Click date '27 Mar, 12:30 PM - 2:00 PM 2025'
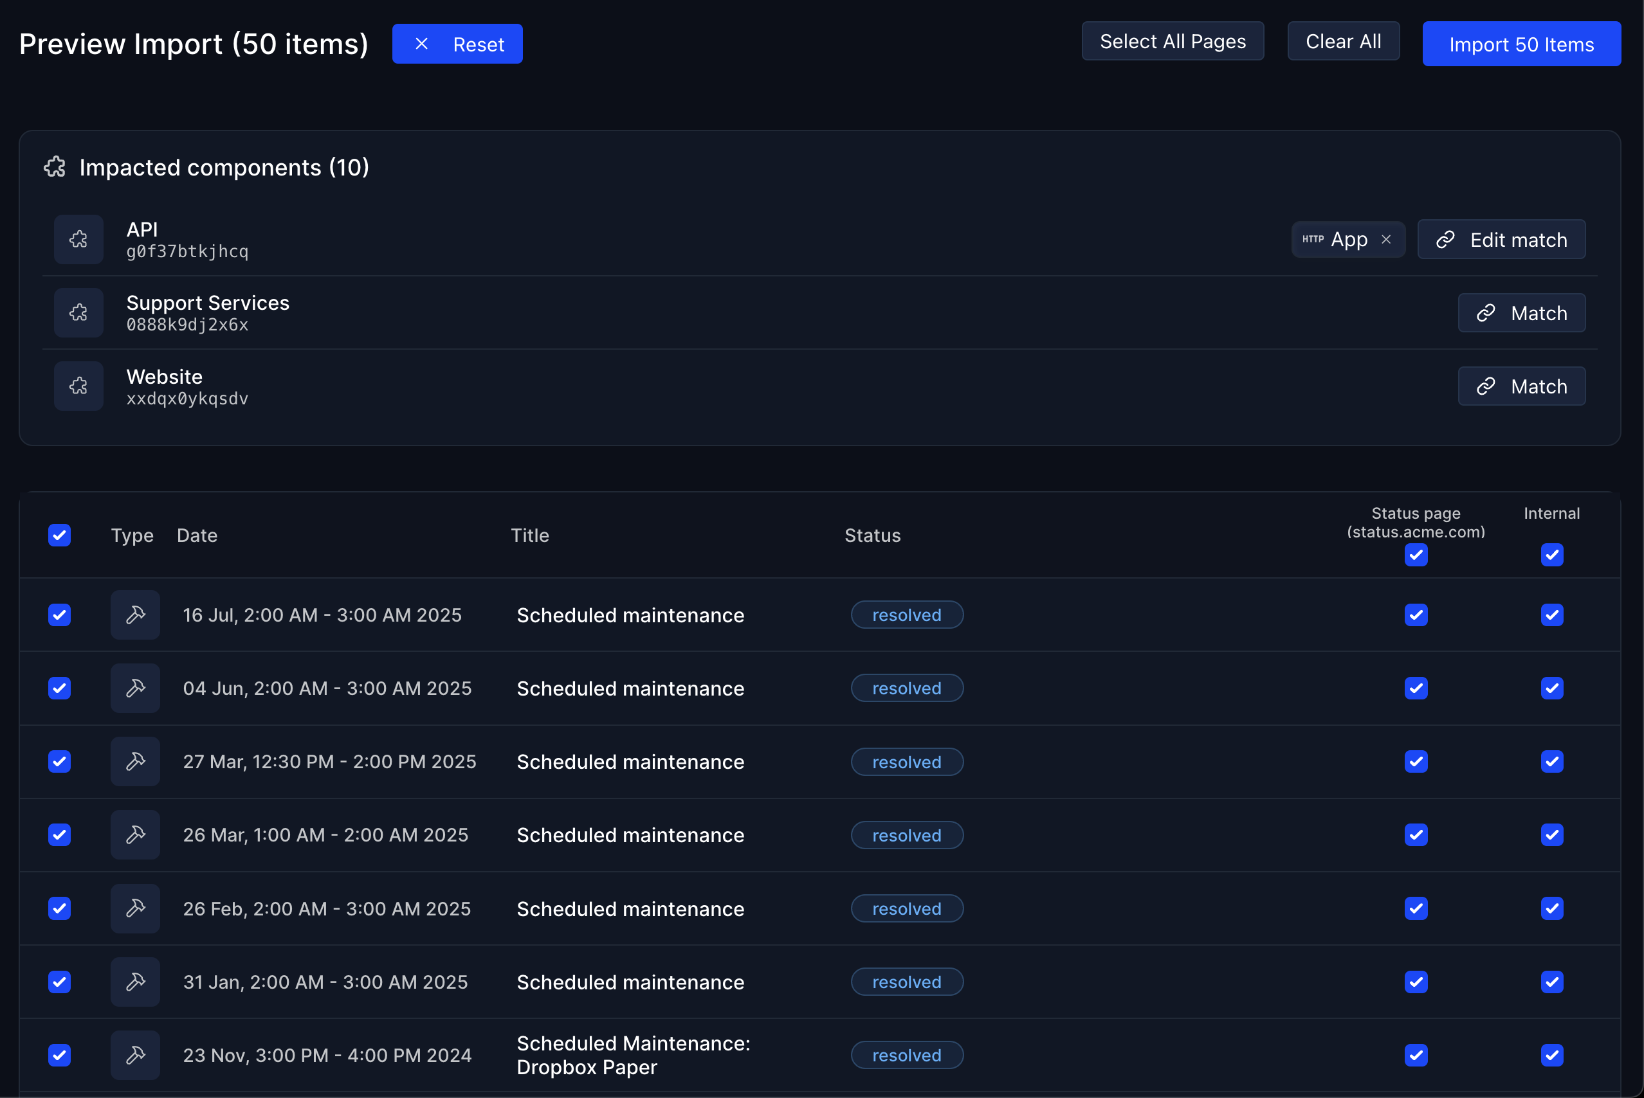 [329, 761]
